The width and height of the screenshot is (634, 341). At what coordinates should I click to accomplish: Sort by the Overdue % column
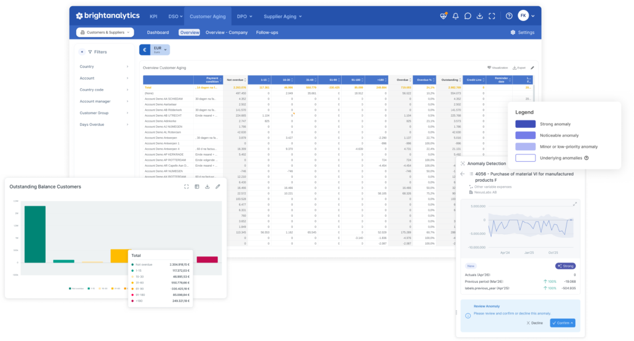click(425, 80)
